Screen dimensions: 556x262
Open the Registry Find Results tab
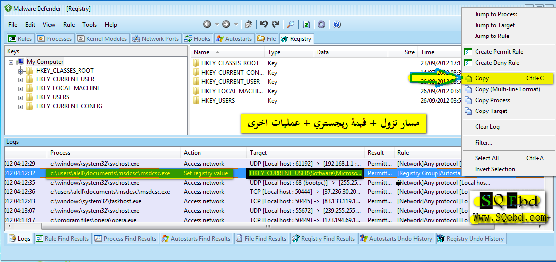(323, 239)
